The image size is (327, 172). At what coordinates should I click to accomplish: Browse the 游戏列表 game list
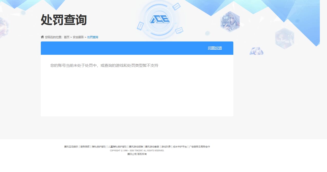pos(166,146)
